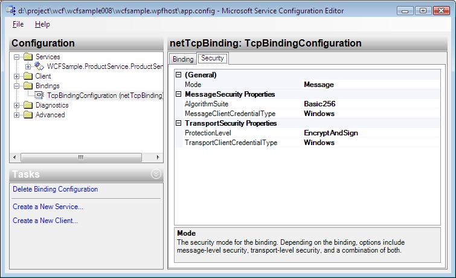Image resolution: width=456 pixels, height=278 pixels.
Task: Click Delete Binding Configuration link
Action: [x=55, y=189]
